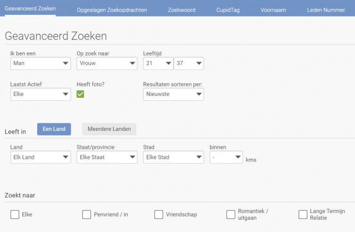355x232 pixels.
Task: Uncheck the 'Heeft foto?' checkbox
Action: tap(81, 94)
